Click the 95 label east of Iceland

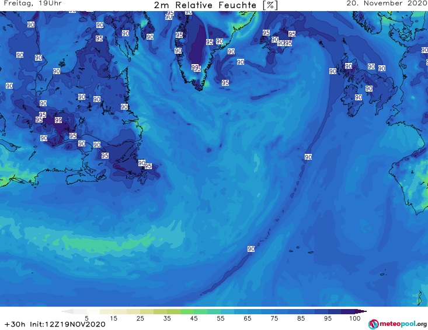[x=292, y=34]
